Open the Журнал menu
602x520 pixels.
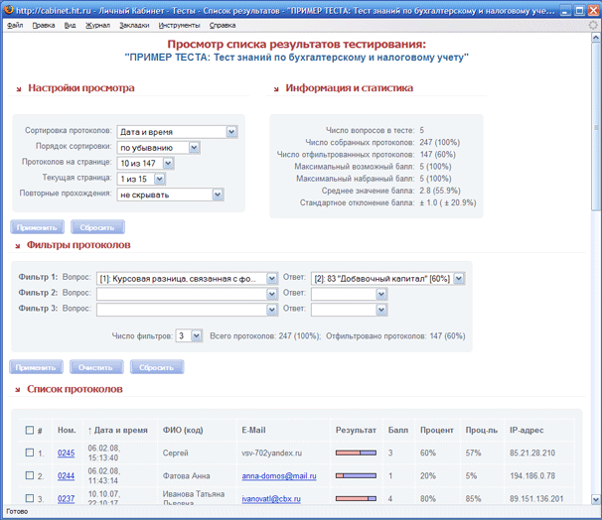pos(97,26)
